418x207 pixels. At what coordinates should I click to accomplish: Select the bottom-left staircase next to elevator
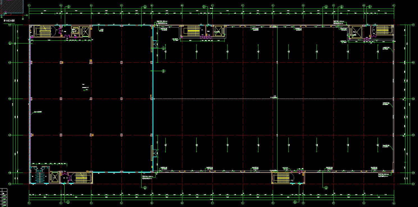(80, 178)
